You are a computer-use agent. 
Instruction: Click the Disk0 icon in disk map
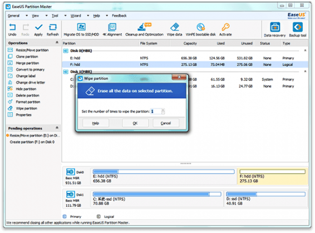pyautogui.click(x=70, y=172)
